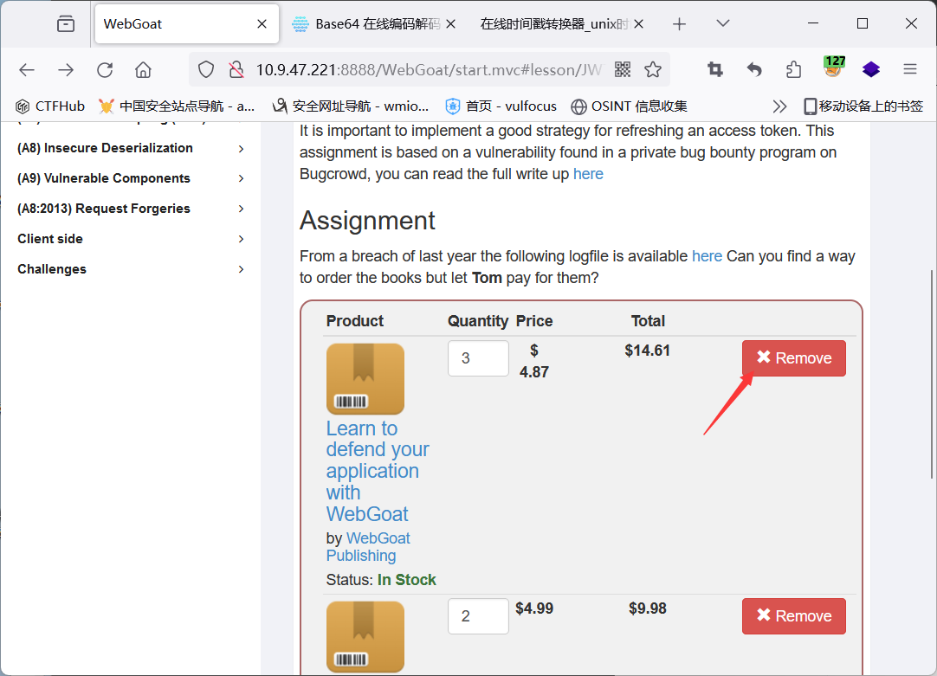Expand the Challenges menu
Viewport: 937px width, 676px height.
click(x=130, y=269)
